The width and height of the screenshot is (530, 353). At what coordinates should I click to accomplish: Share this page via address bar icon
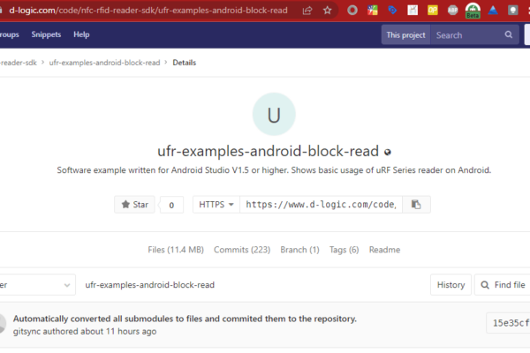click(x=307, y=11)
